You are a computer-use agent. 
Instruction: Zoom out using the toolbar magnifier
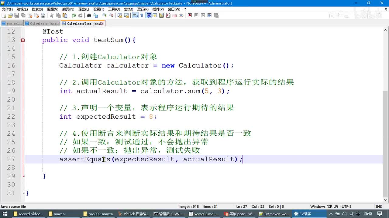click(111, 15)
